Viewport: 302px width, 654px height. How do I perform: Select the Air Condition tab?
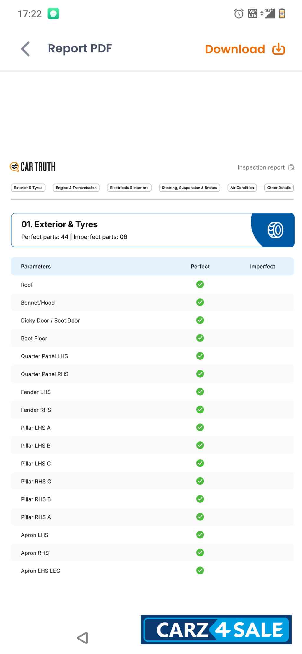[x=242, y=188]
